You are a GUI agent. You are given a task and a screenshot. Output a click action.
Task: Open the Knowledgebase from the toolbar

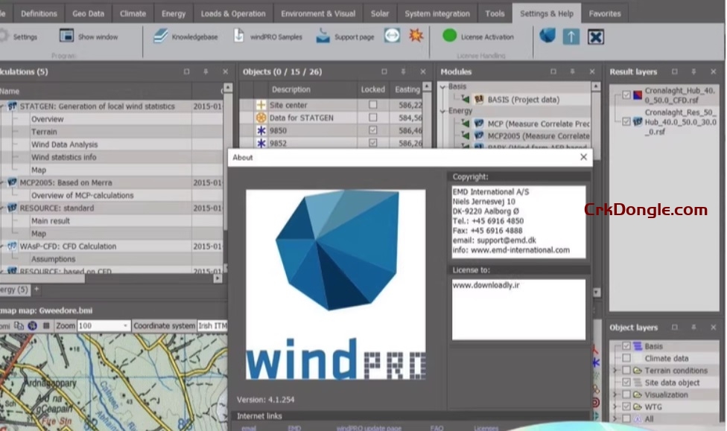[x=159, y=34]
